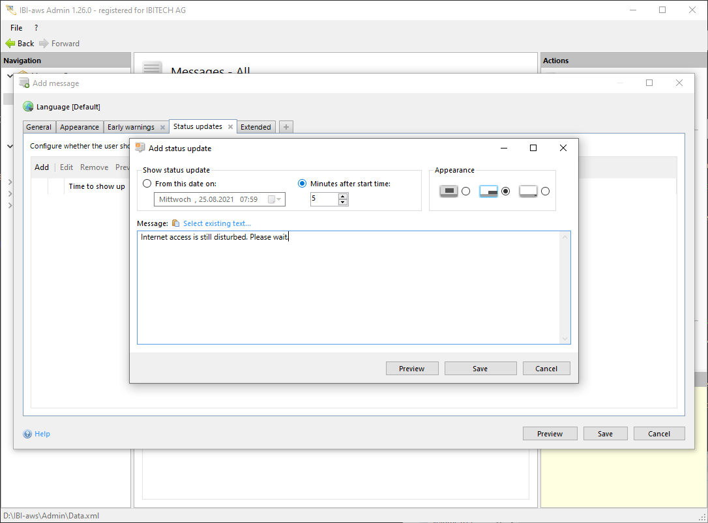Close the Early warnings tab with its X
This screenshot has height=523, width=708.
tap(162, 127)
